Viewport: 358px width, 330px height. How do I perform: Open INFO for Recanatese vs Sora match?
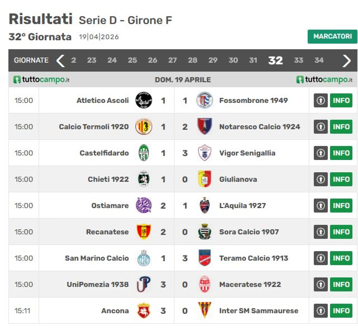click(x=341, y=232)
